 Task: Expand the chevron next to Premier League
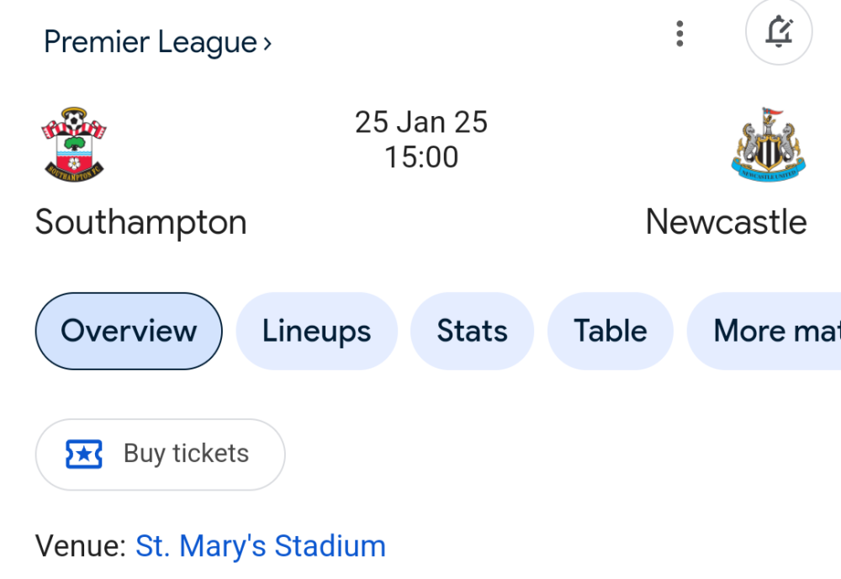267,43
